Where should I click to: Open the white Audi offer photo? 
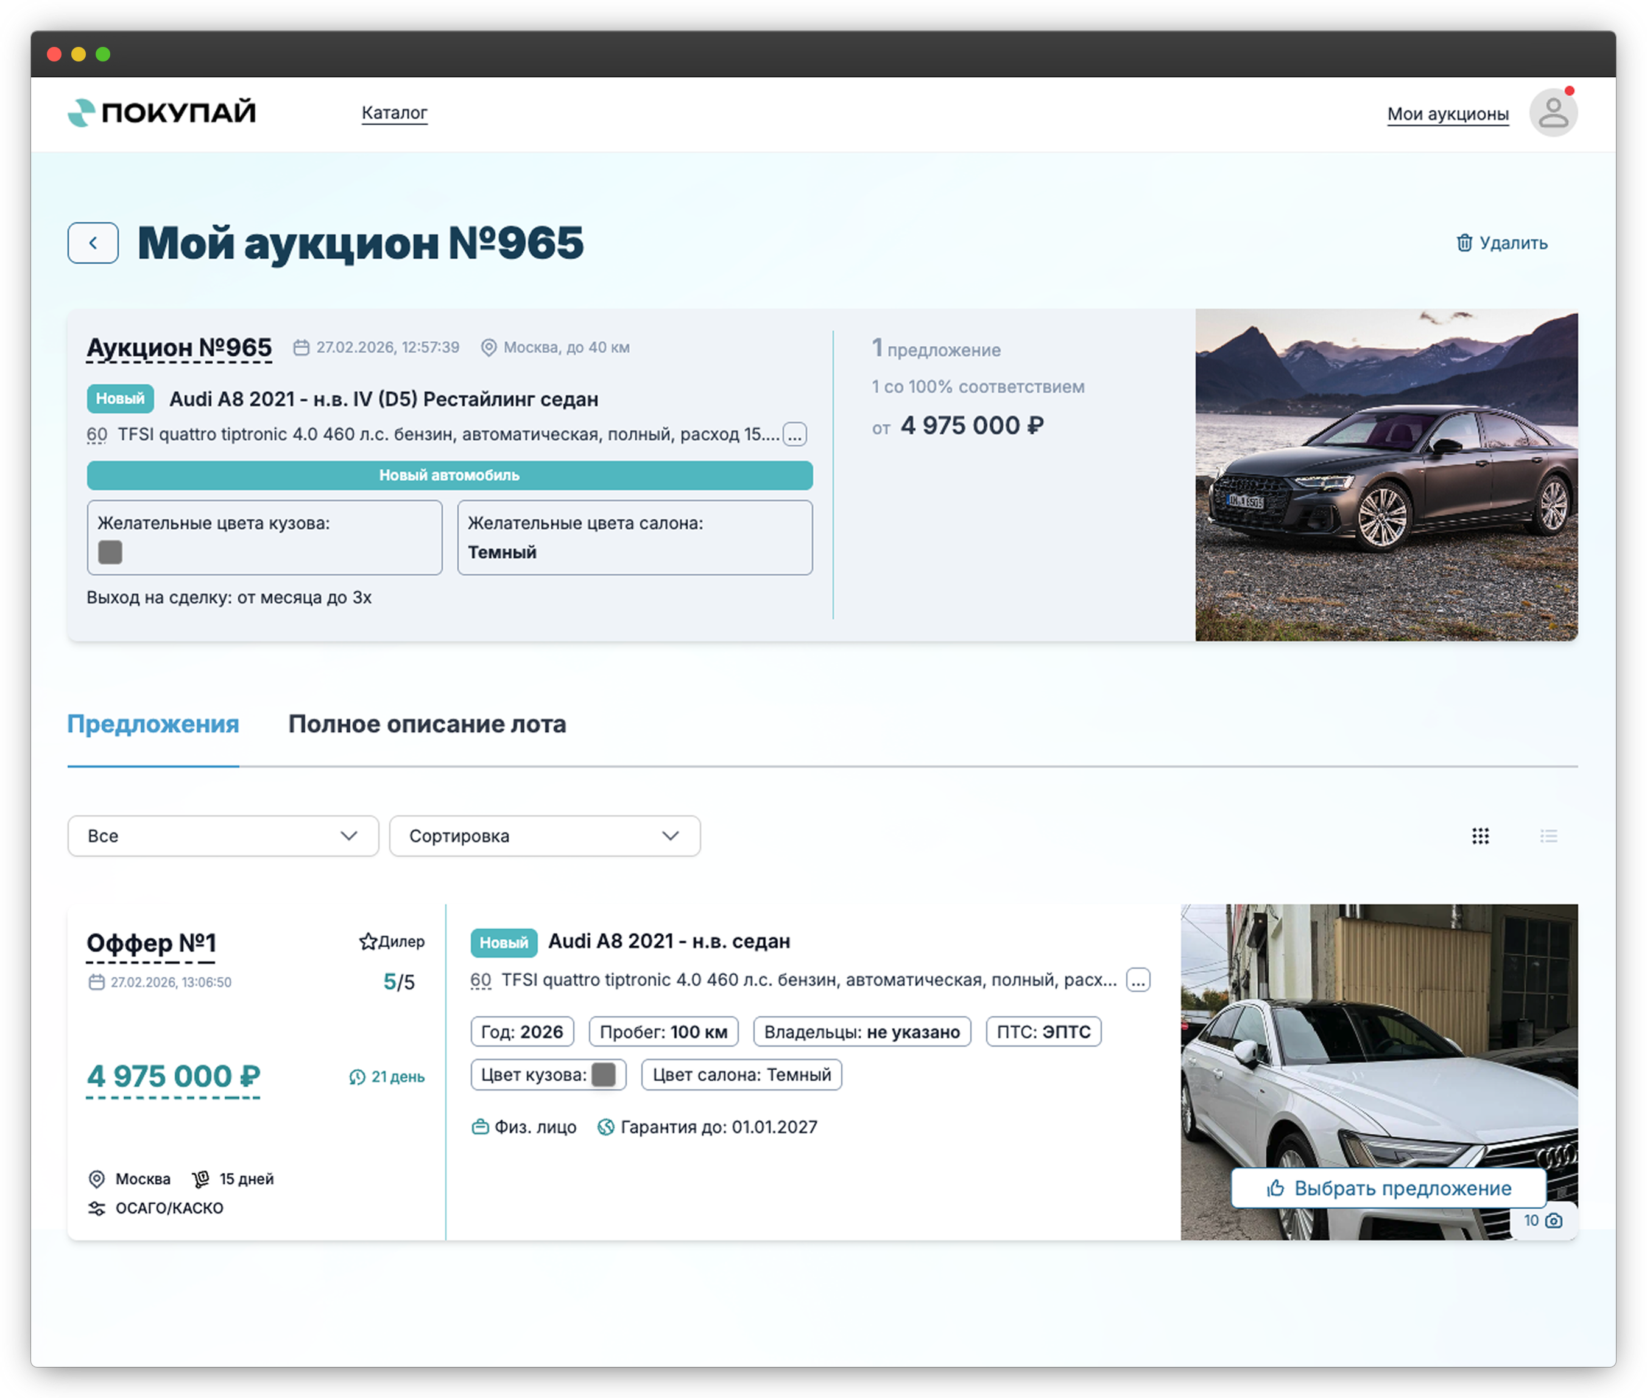(1378, 1046)
